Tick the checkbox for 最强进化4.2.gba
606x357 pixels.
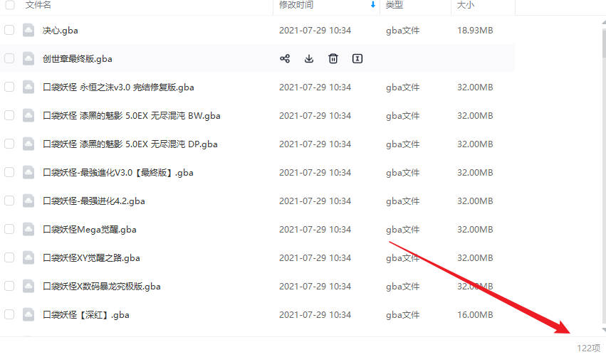[9, 201]
